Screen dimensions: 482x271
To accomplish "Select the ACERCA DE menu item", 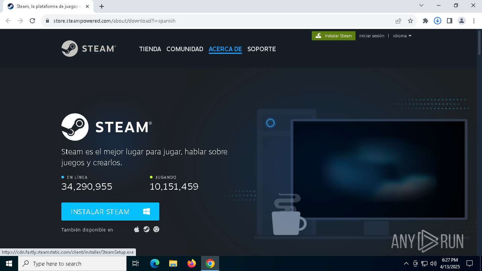I will (x=225, y=49).
